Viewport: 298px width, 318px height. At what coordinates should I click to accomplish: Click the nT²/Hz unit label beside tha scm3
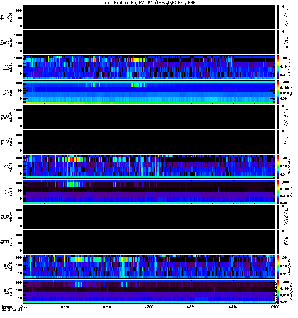click(x=286, y=42)
